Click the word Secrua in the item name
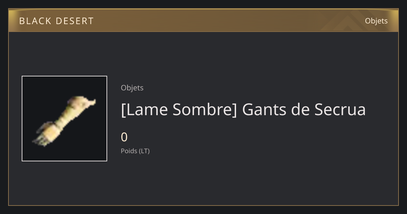Image resolution: width=407 pixels, height=214 pixels. [x=340, y=109]
